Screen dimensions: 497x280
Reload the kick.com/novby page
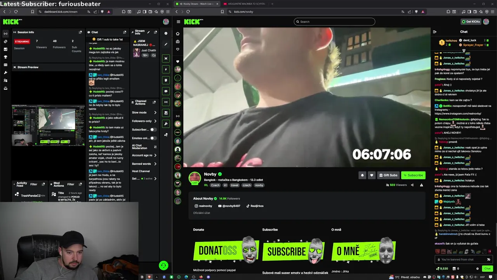188,12
